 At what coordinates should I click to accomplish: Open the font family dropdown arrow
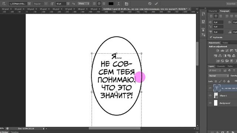tap(29, 4)
